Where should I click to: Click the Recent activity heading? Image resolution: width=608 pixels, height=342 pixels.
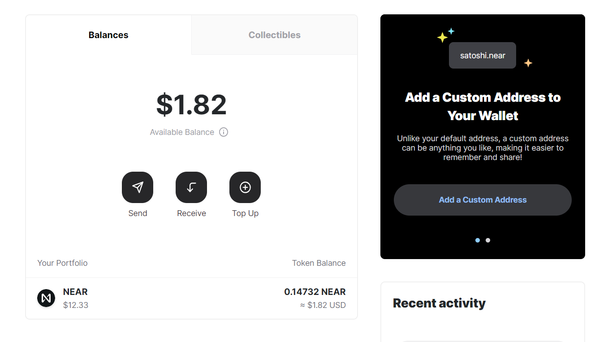tap(439, 303)
